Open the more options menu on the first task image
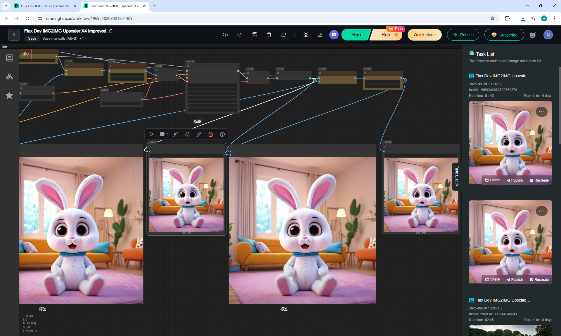Screen dimensions: 561x336 [541, 112]
